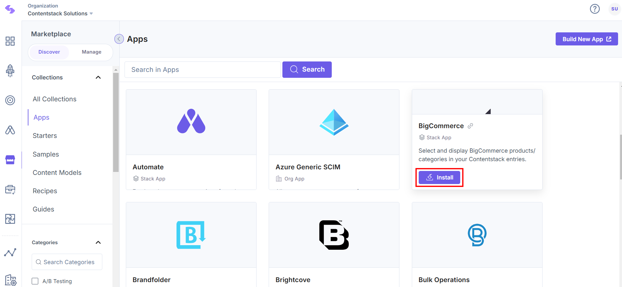Open the Brightcove app title
622x287 pixels.
point(293,280)
